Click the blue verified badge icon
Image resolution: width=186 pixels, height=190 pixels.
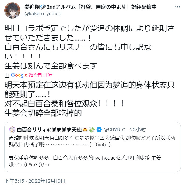[x=99, y=130]
